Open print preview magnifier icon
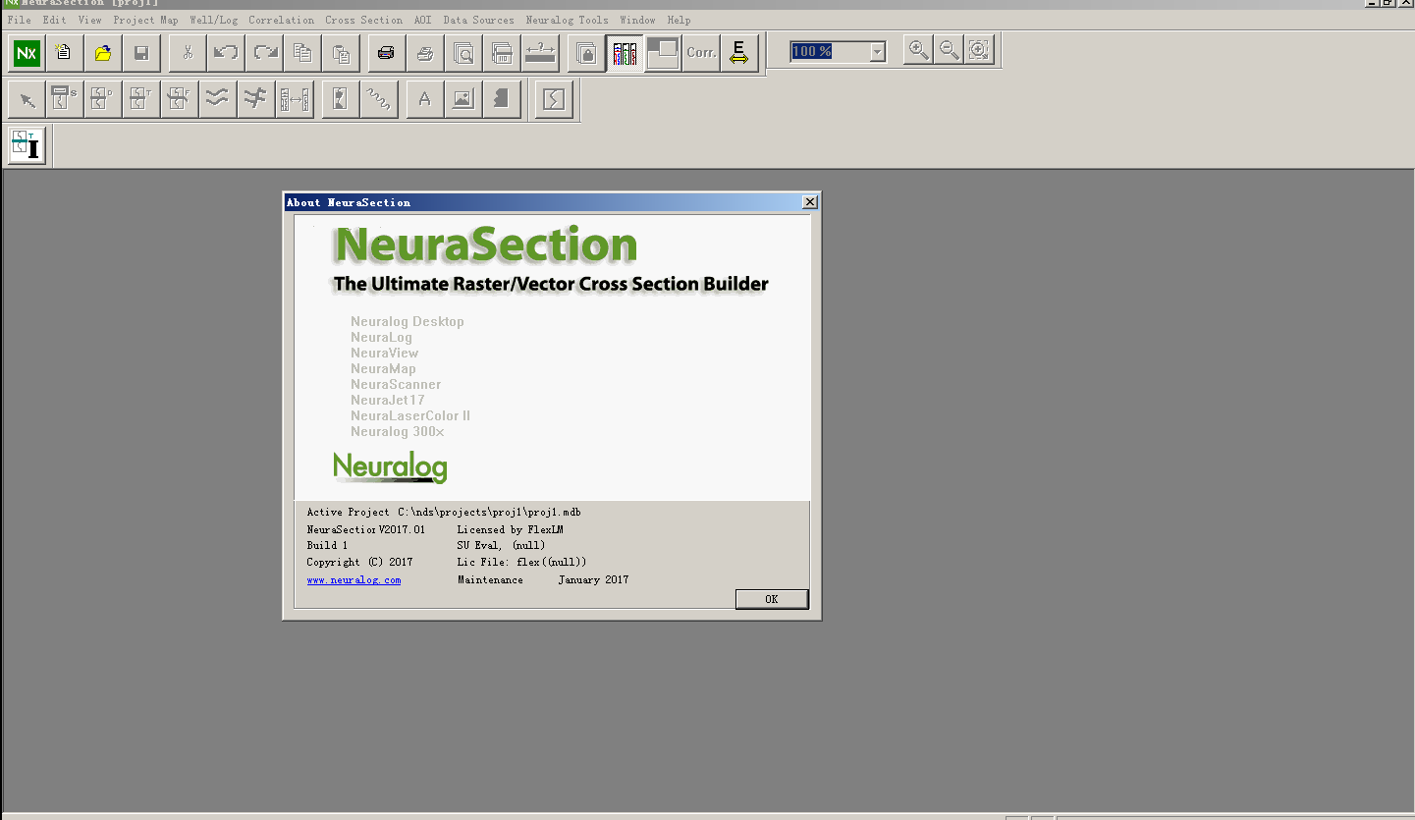Image resolution: width=1415 pixels, height=820 pixels. [463, 53]
